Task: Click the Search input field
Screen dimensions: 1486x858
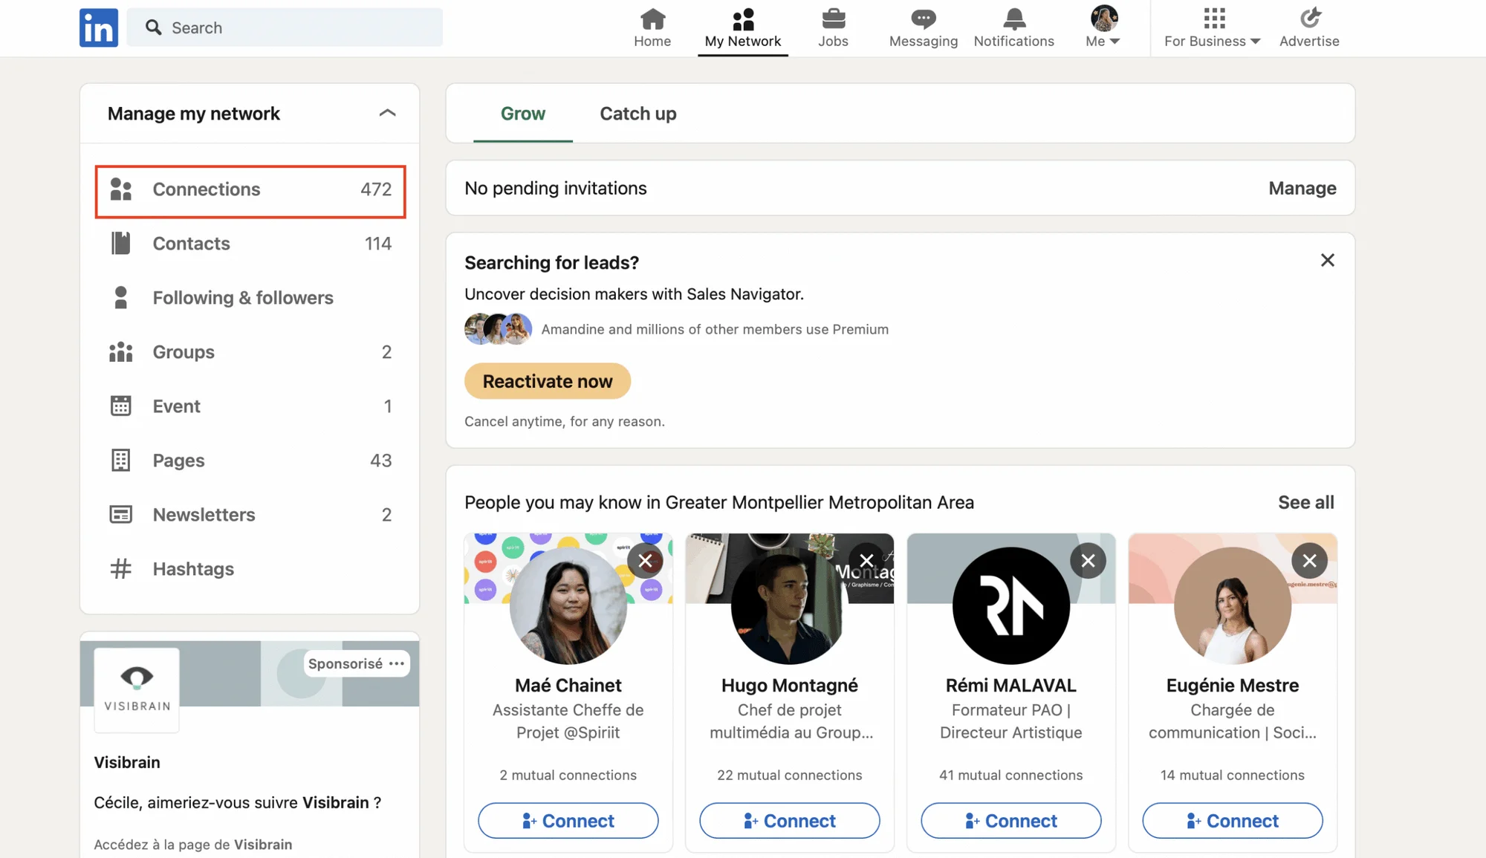Action: [x=285, y=27]
